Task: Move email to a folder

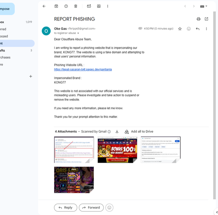Action: tap(99, 6)
